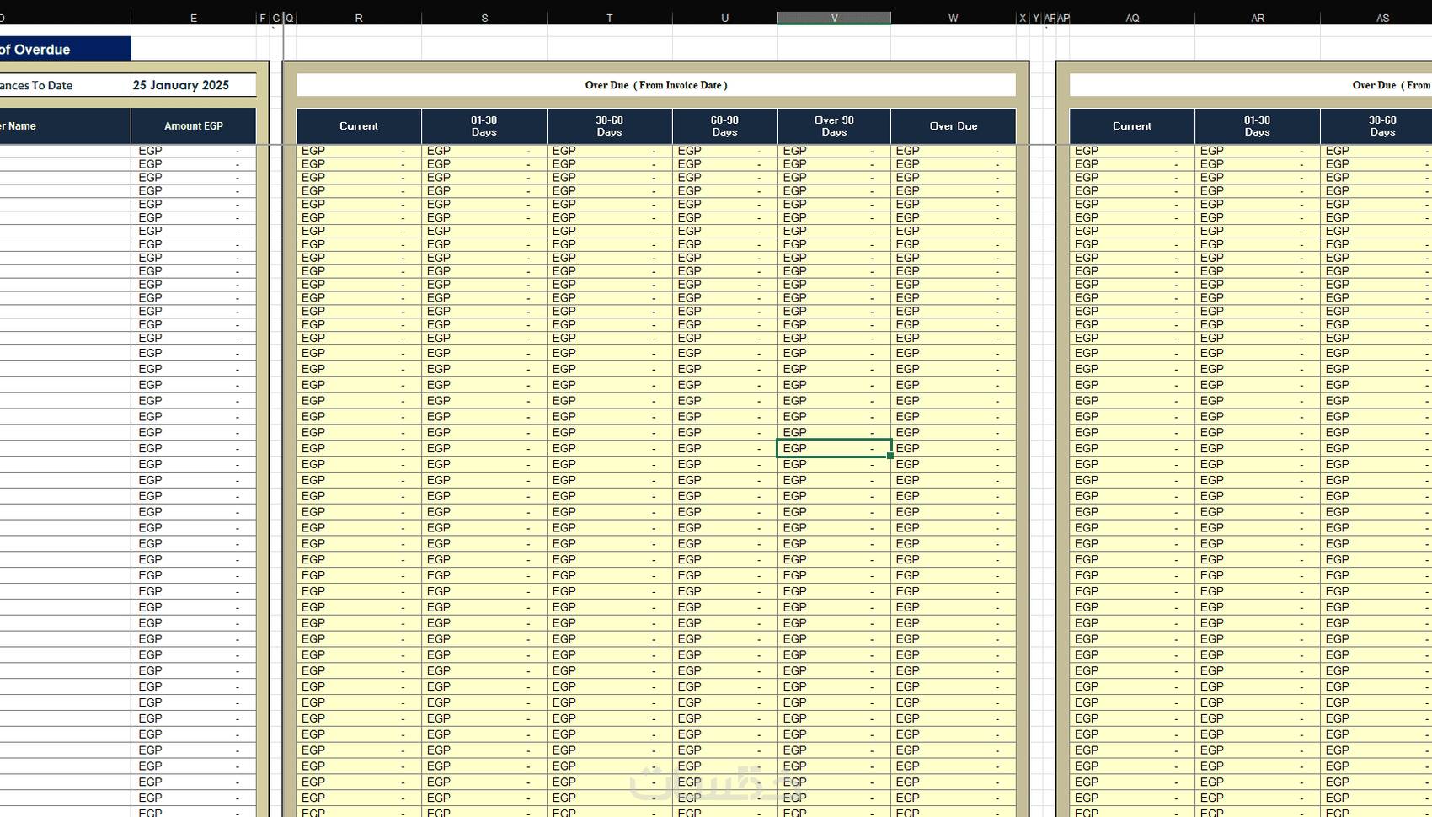Select the highlighted column V header
1432x817 pixels.
(834, 18)
